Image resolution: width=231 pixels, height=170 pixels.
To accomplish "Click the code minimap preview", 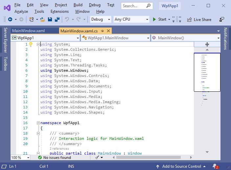I will click(x=207, y=72).
